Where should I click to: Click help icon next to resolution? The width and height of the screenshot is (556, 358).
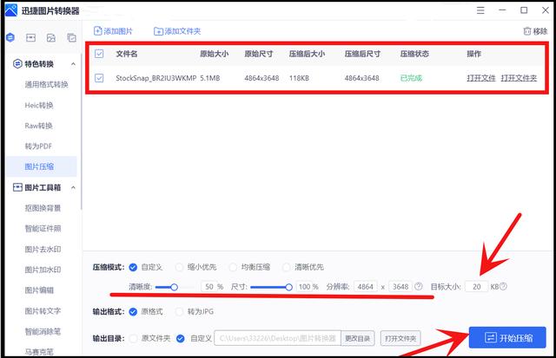pyautogui.click(x=419, y=286)
